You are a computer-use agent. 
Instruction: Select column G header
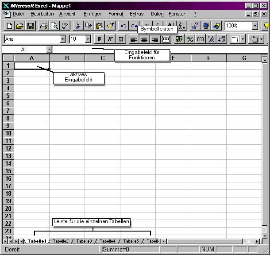[x=244, y=58]
